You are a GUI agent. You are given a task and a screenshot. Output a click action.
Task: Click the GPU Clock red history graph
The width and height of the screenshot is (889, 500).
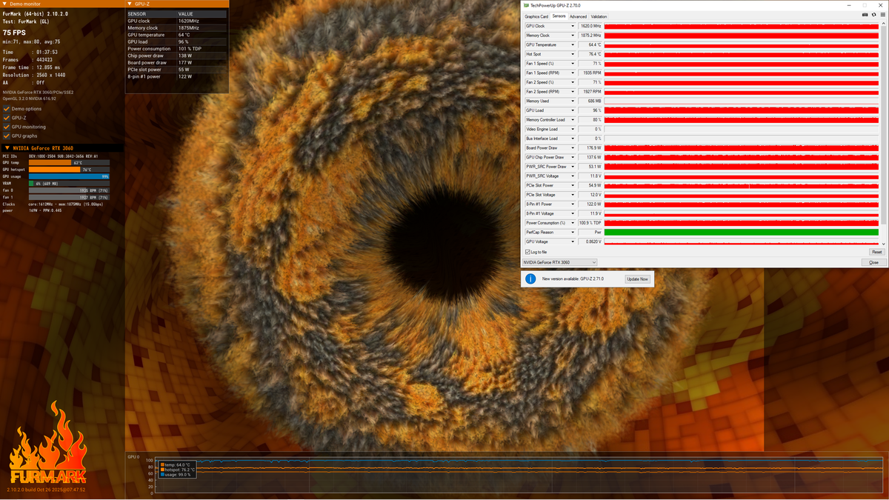coord(742,26)
